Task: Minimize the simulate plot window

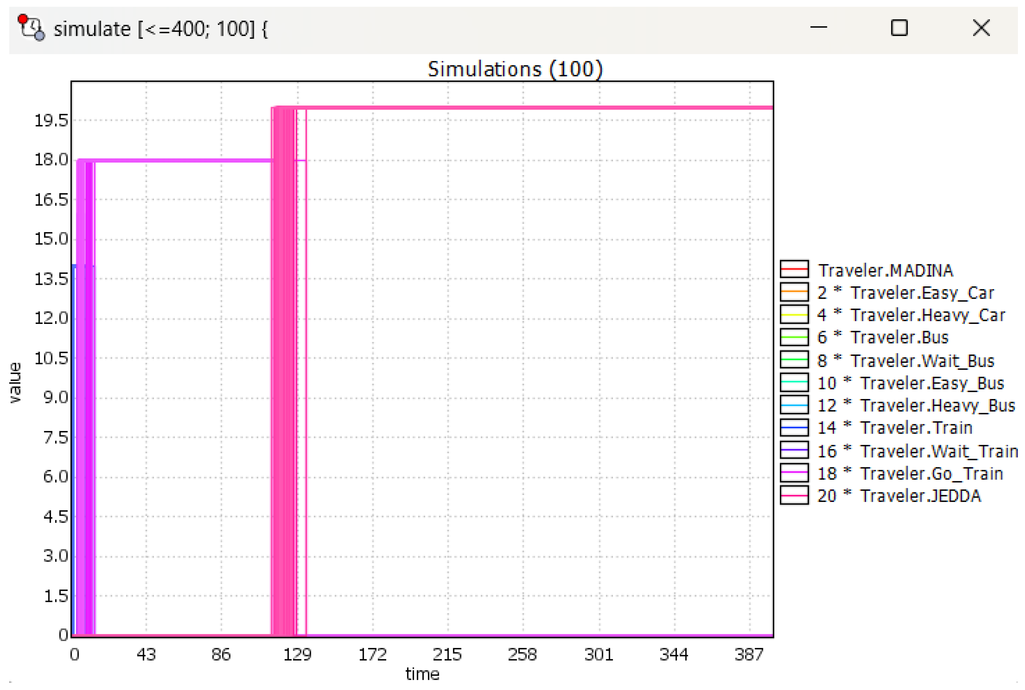Action: coord(818,28)
